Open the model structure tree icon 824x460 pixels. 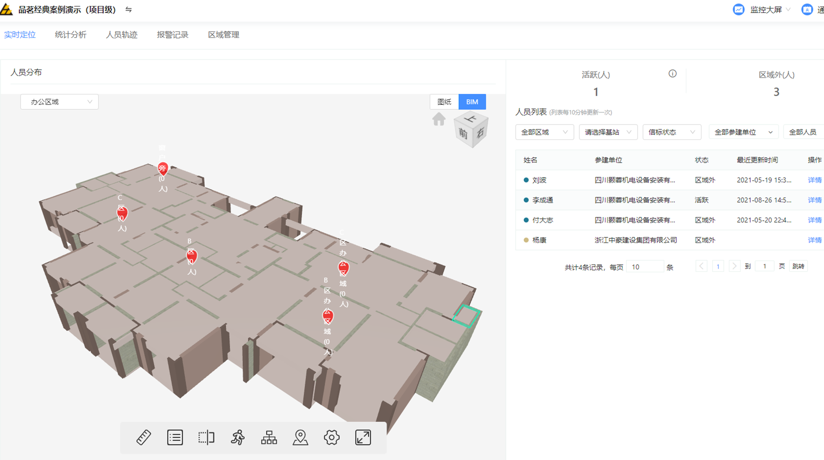[x=269, y=437]
